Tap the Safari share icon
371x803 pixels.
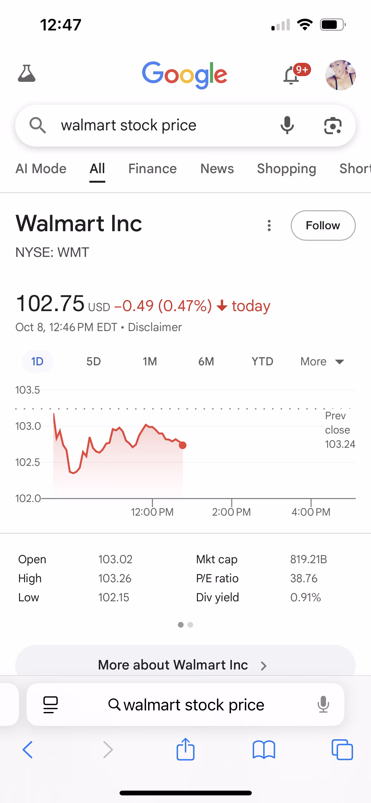click(185, 750)
